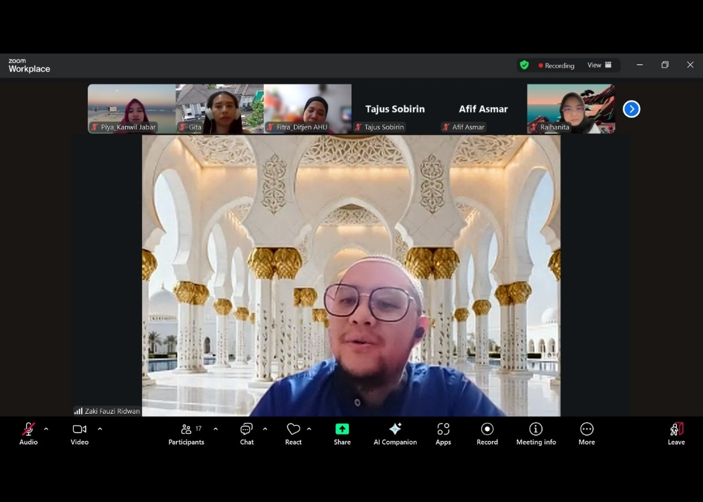Expand the arrow next to Participants
703x502 pixels.
click(x=216, y=429)
